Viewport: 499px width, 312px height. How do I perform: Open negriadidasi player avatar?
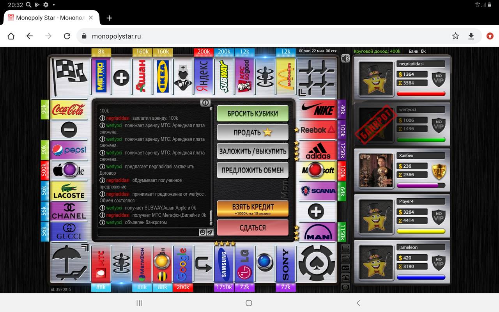pyautogui.click(x=376, y=78)
